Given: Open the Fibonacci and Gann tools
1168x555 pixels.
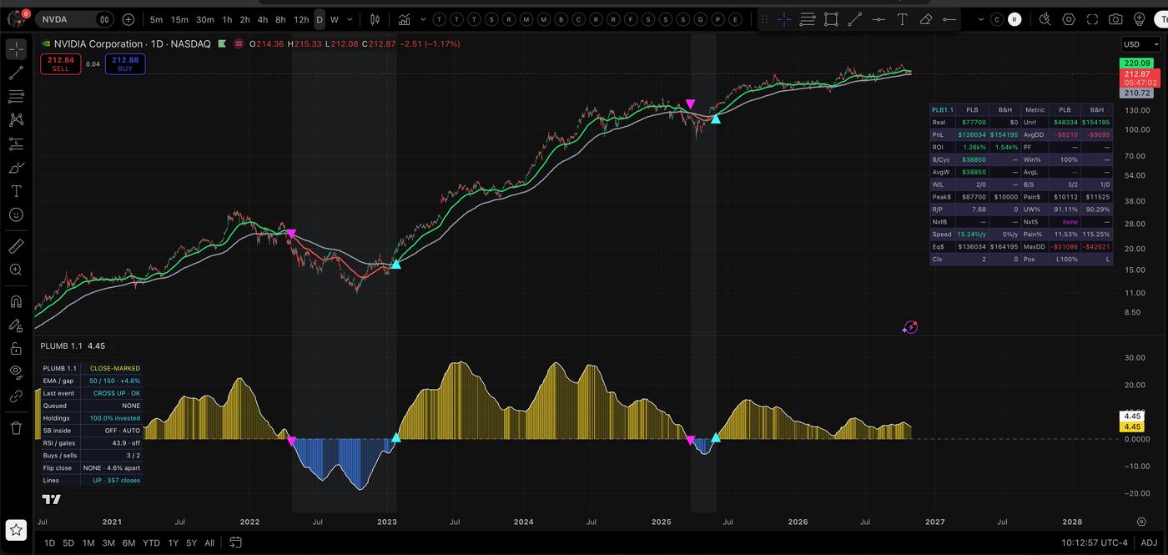Looking at the screenshot, I should (x=16, y=97).
